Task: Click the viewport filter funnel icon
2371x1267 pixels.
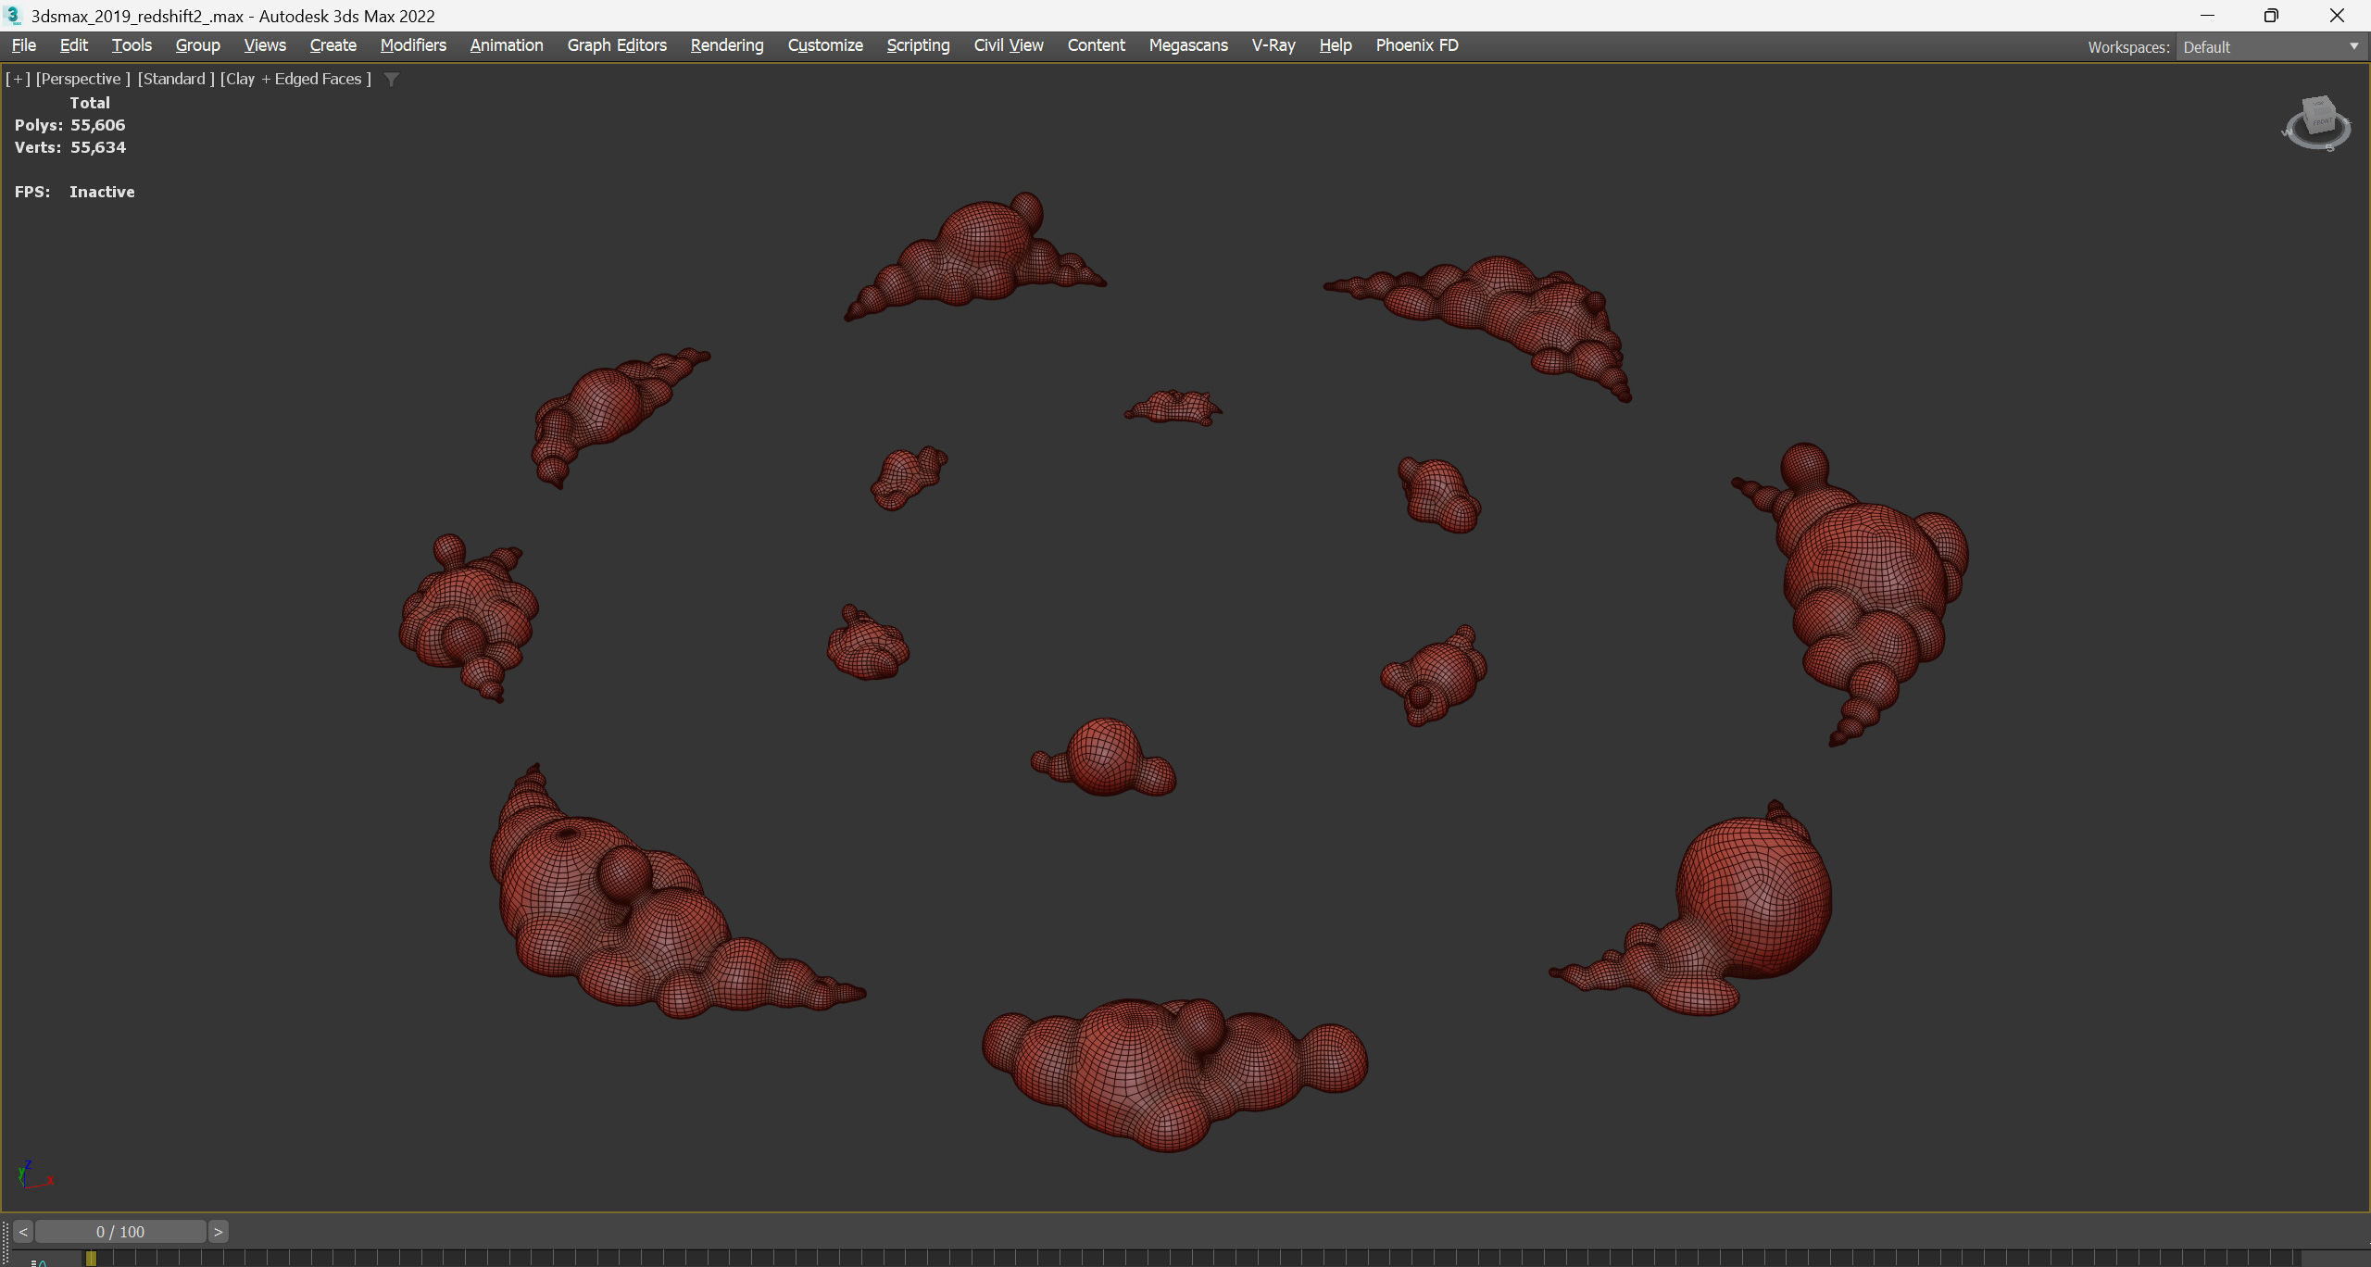Action: point(392,80)
